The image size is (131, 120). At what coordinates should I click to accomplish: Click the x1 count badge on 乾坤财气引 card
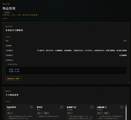tap(92, 107)
